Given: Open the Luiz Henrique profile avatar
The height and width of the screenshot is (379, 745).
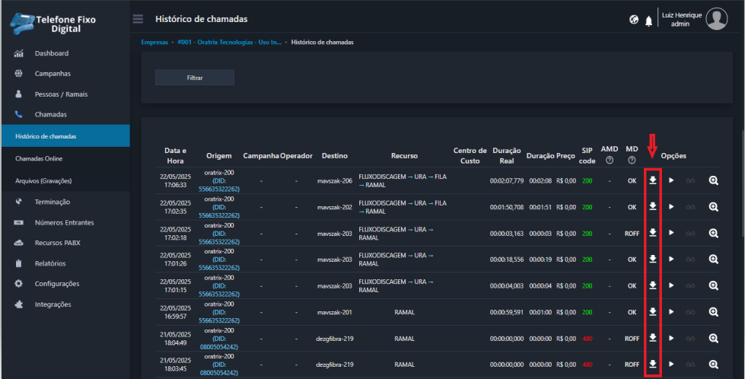Looking at the screenshot, I should 716,19.
